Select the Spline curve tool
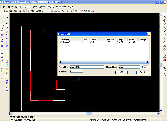167x121 pixels. (x=2, y=60)
